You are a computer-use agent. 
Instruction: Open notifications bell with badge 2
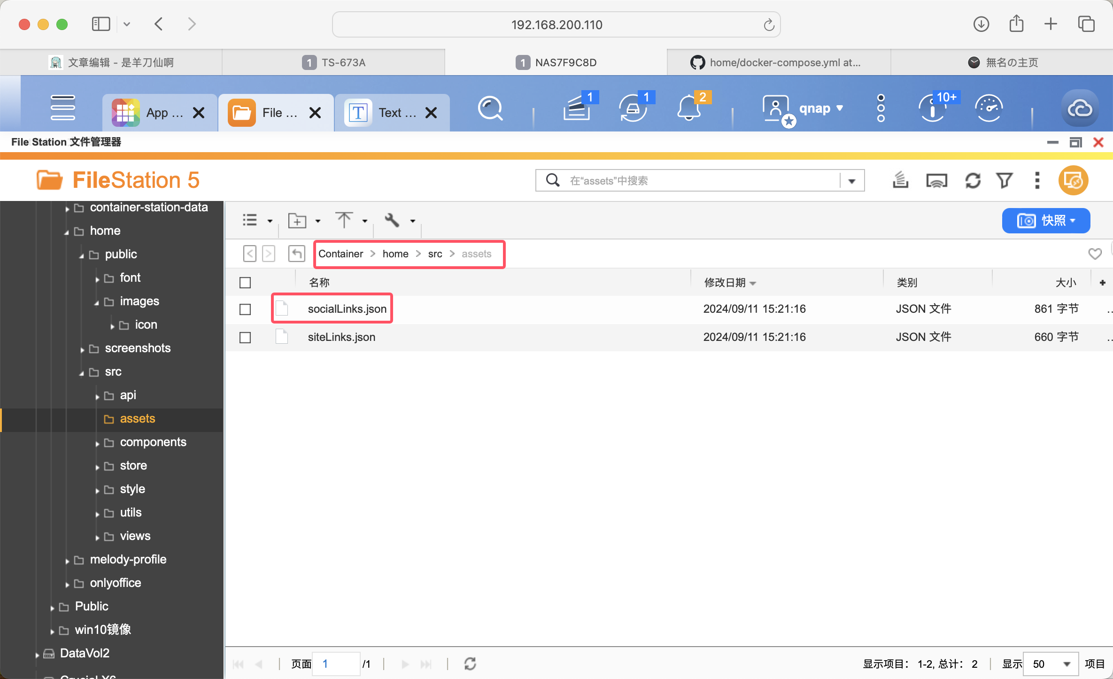[689, 108]
